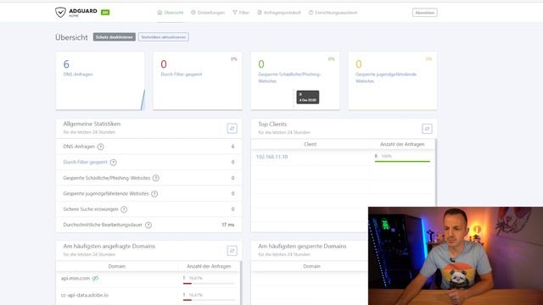Refresh the Top Clients panel
This screenshot has height=305, width=543.
427,129
